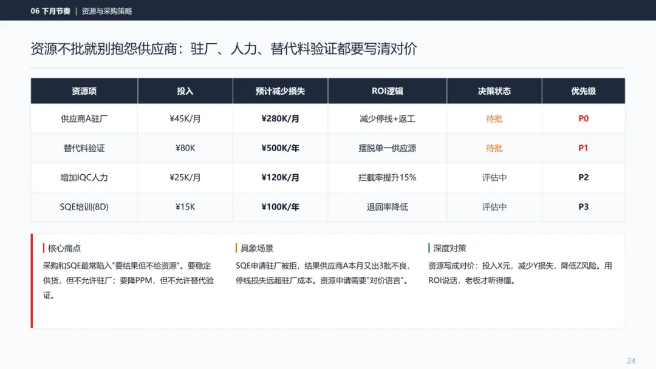Viewport: 656px width, 369px height.
Task: Click the 决策状态 column header
Action: 494,91
